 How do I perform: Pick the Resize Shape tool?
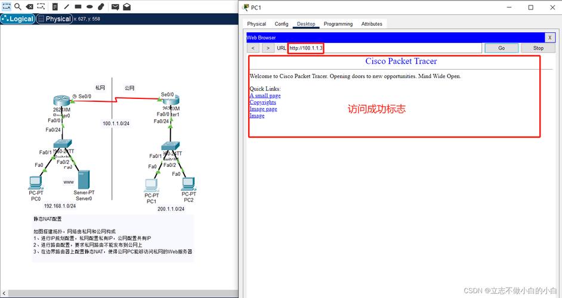click(x=41, y=7)
